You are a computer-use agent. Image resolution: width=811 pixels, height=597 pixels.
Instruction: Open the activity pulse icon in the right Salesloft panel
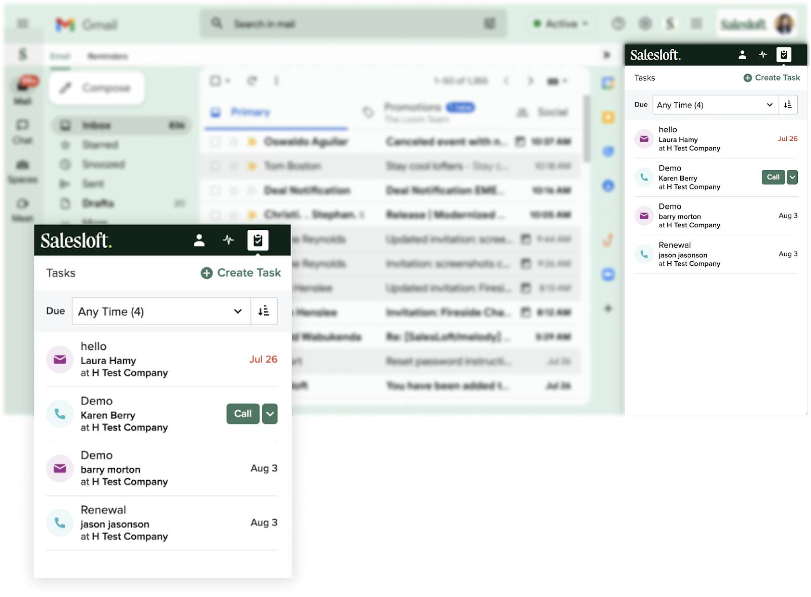(763, 55)
